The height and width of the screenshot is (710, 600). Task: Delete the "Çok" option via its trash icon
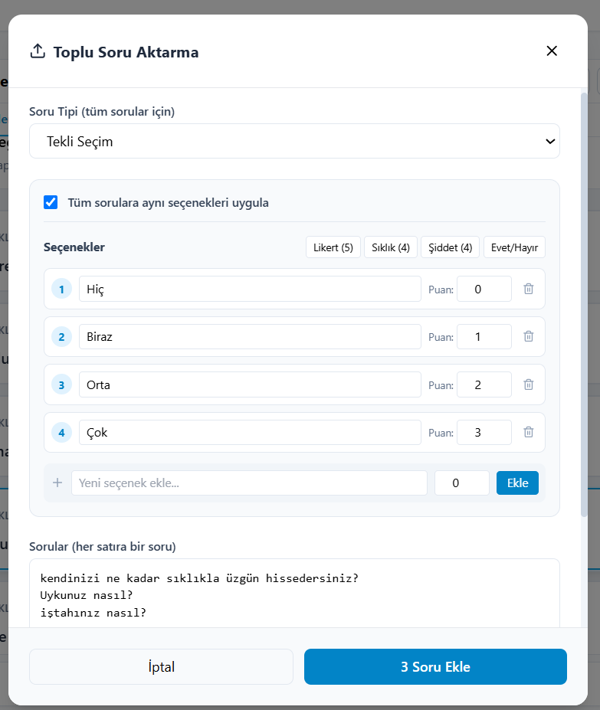529,432
